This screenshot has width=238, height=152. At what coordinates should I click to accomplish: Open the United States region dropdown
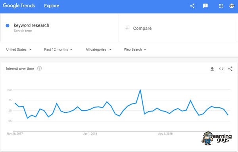19,49
